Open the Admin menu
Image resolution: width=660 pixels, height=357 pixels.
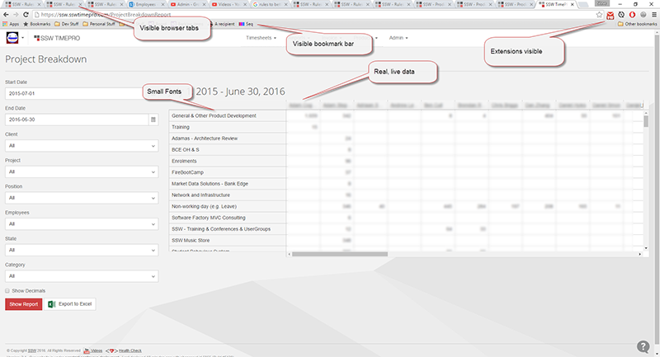(x=398, y=38)
